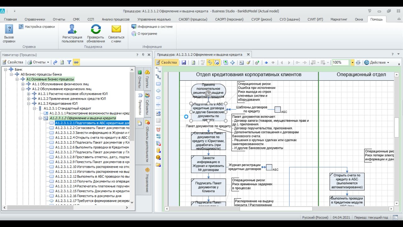Click Свойства button in the Navigator toolbar
Screen dimensions: 403x227
(x=13, y=62)
